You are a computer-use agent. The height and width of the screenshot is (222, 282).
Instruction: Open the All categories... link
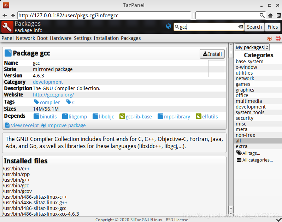pos(258,160)
